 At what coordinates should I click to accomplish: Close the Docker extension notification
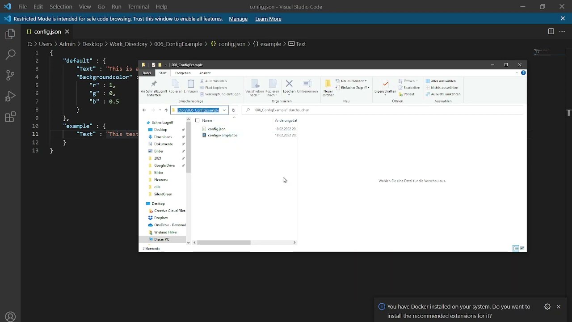559,307
